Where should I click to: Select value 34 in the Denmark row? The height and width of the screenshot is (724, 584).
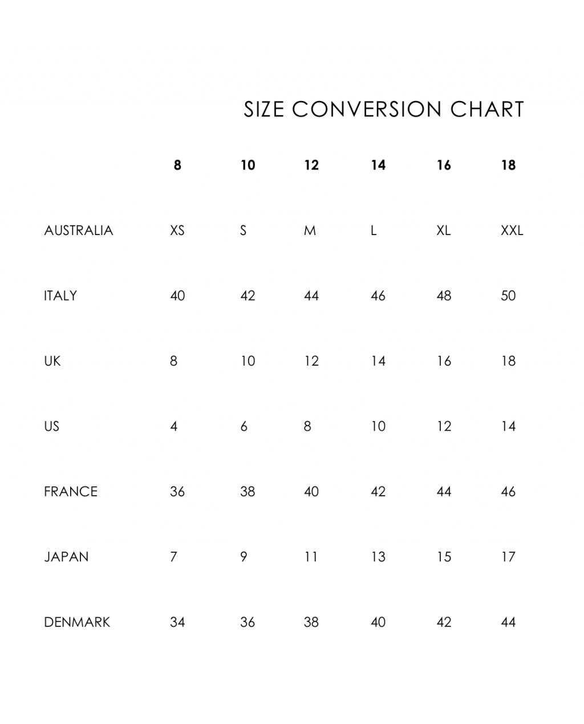pyautogui.click(x=177, y=622)
